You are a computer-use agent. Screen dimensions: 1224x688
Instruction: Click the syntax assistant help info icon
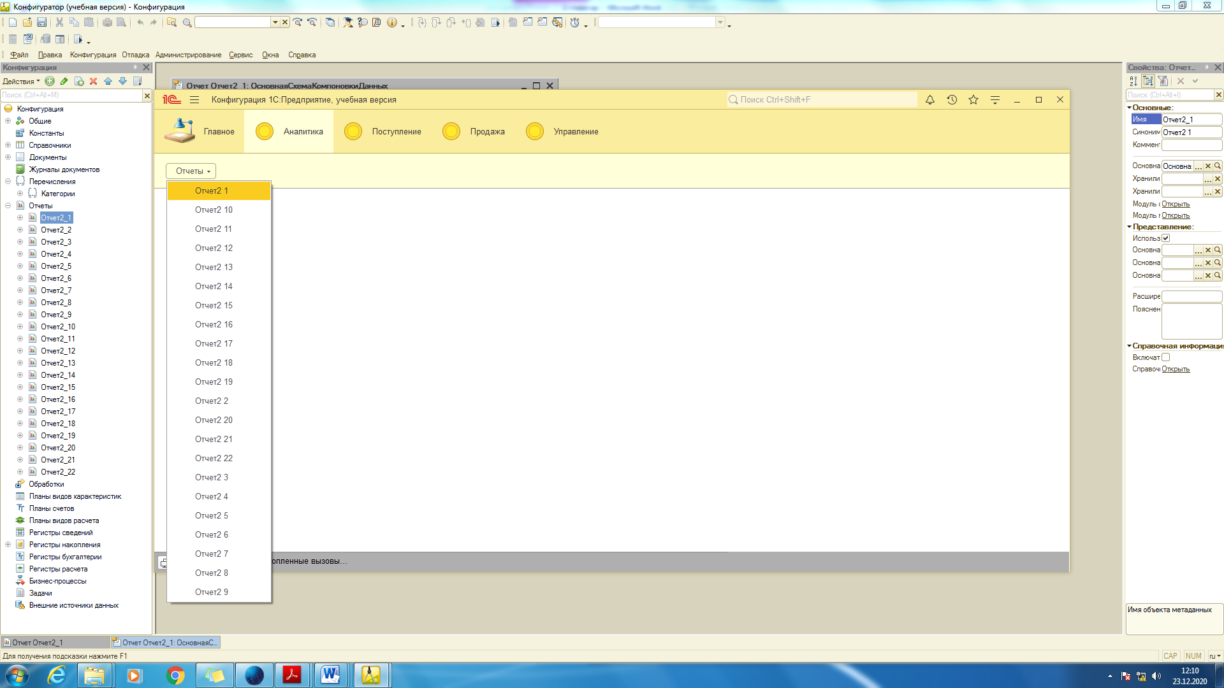(x=391, y=22)
